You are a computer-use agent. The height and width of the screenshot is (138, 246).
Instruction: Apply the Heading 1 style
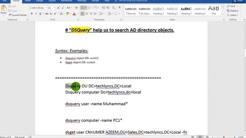(x=158, y=10)
